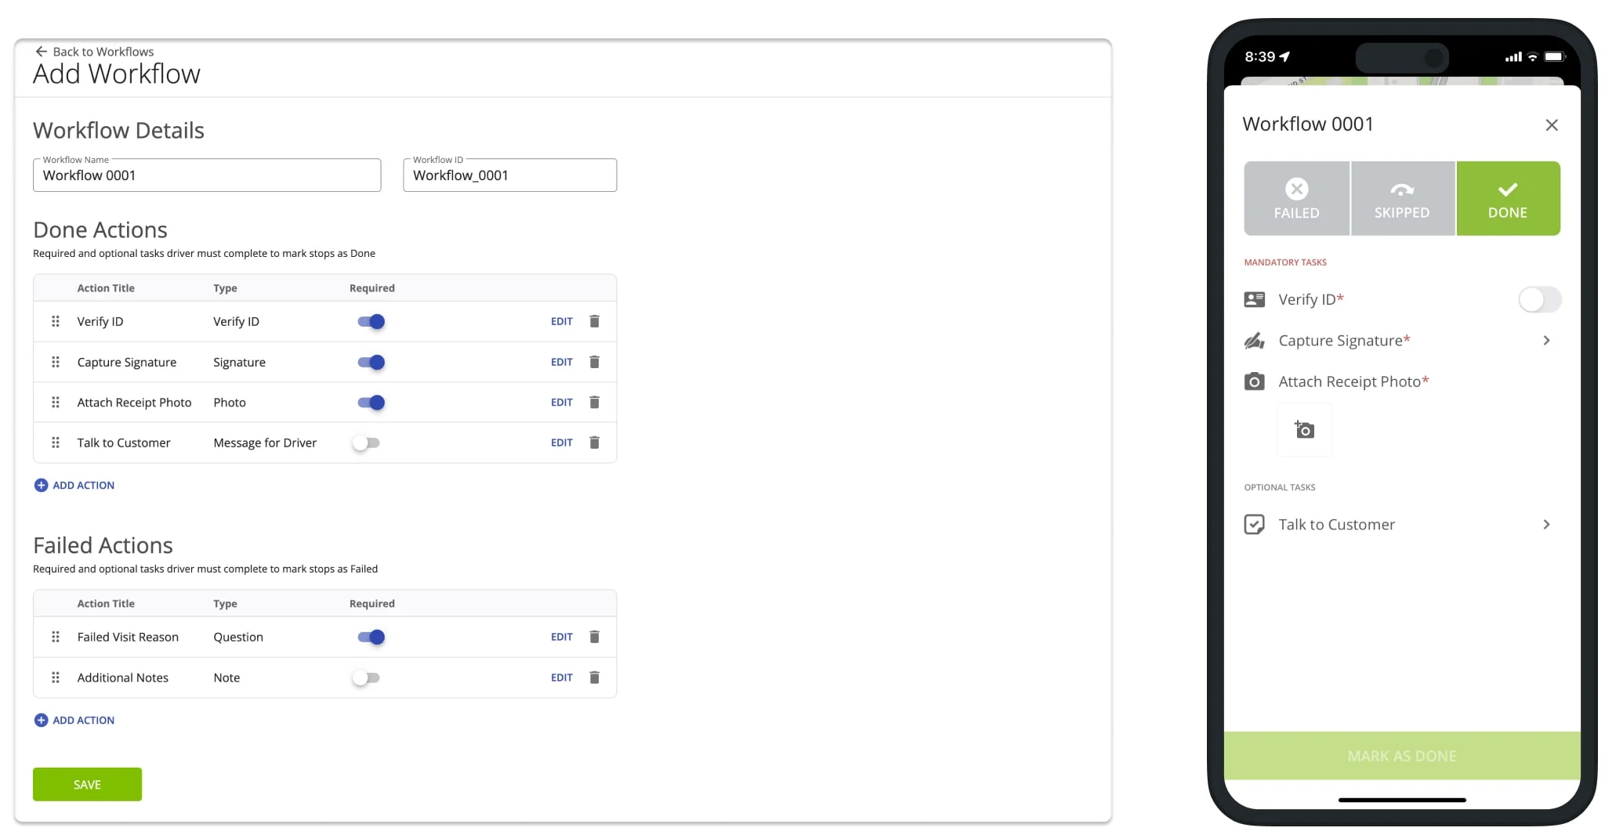This screenshot has height=835, width=1605.
Task: Click drag handle for Attach Receipt Photo row
Action: pos(56,402)
